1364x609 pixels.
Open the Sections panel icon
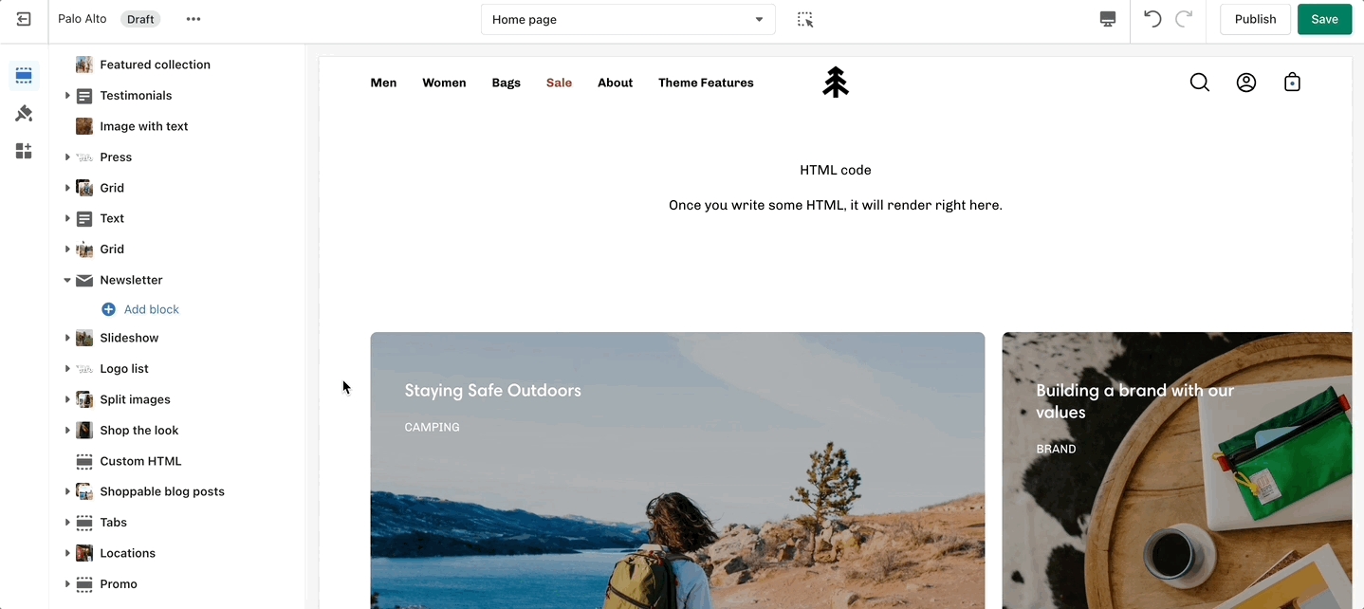[24, 75]
